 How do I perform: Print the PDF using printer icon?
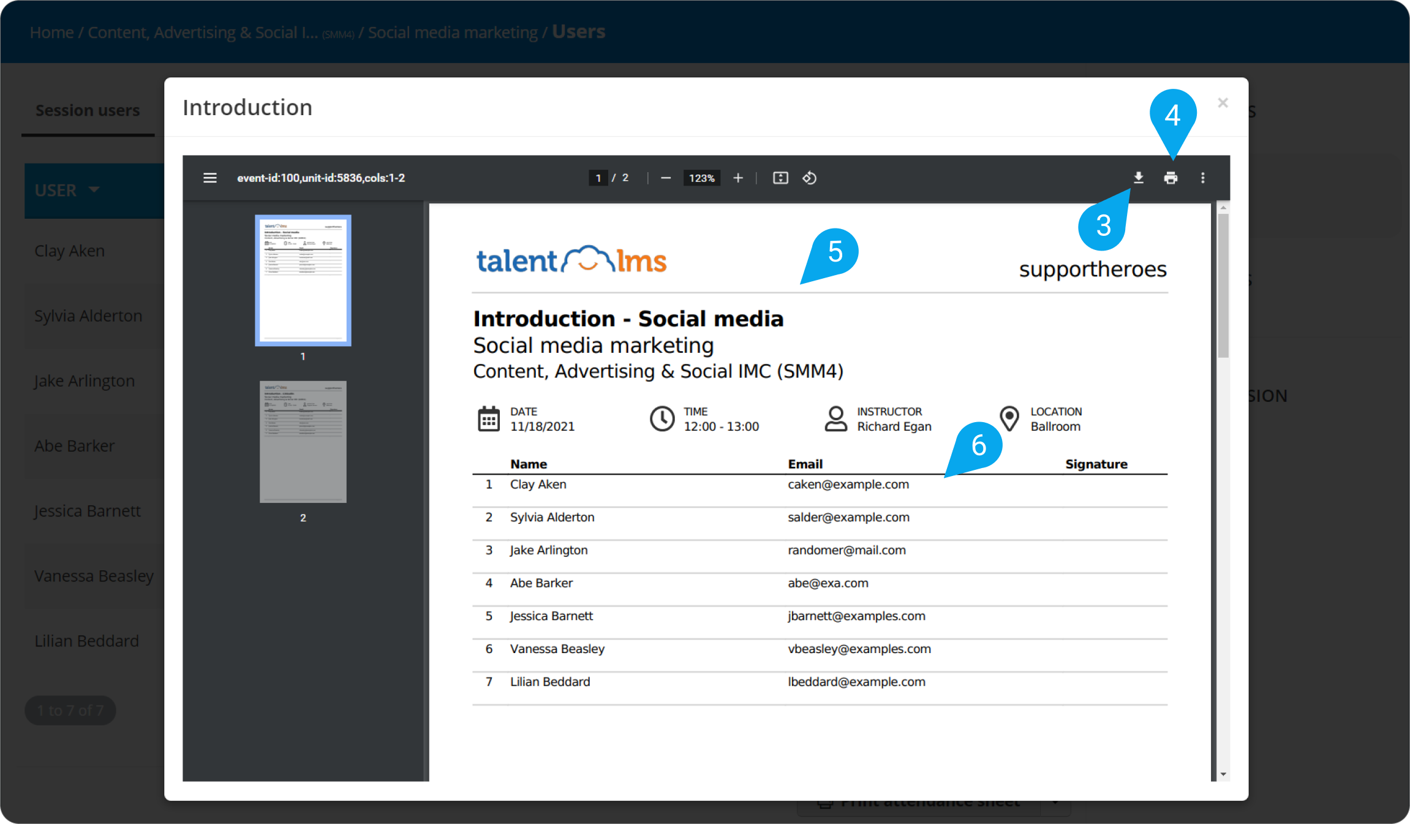pyautogui.click(x=1171, y=178)
